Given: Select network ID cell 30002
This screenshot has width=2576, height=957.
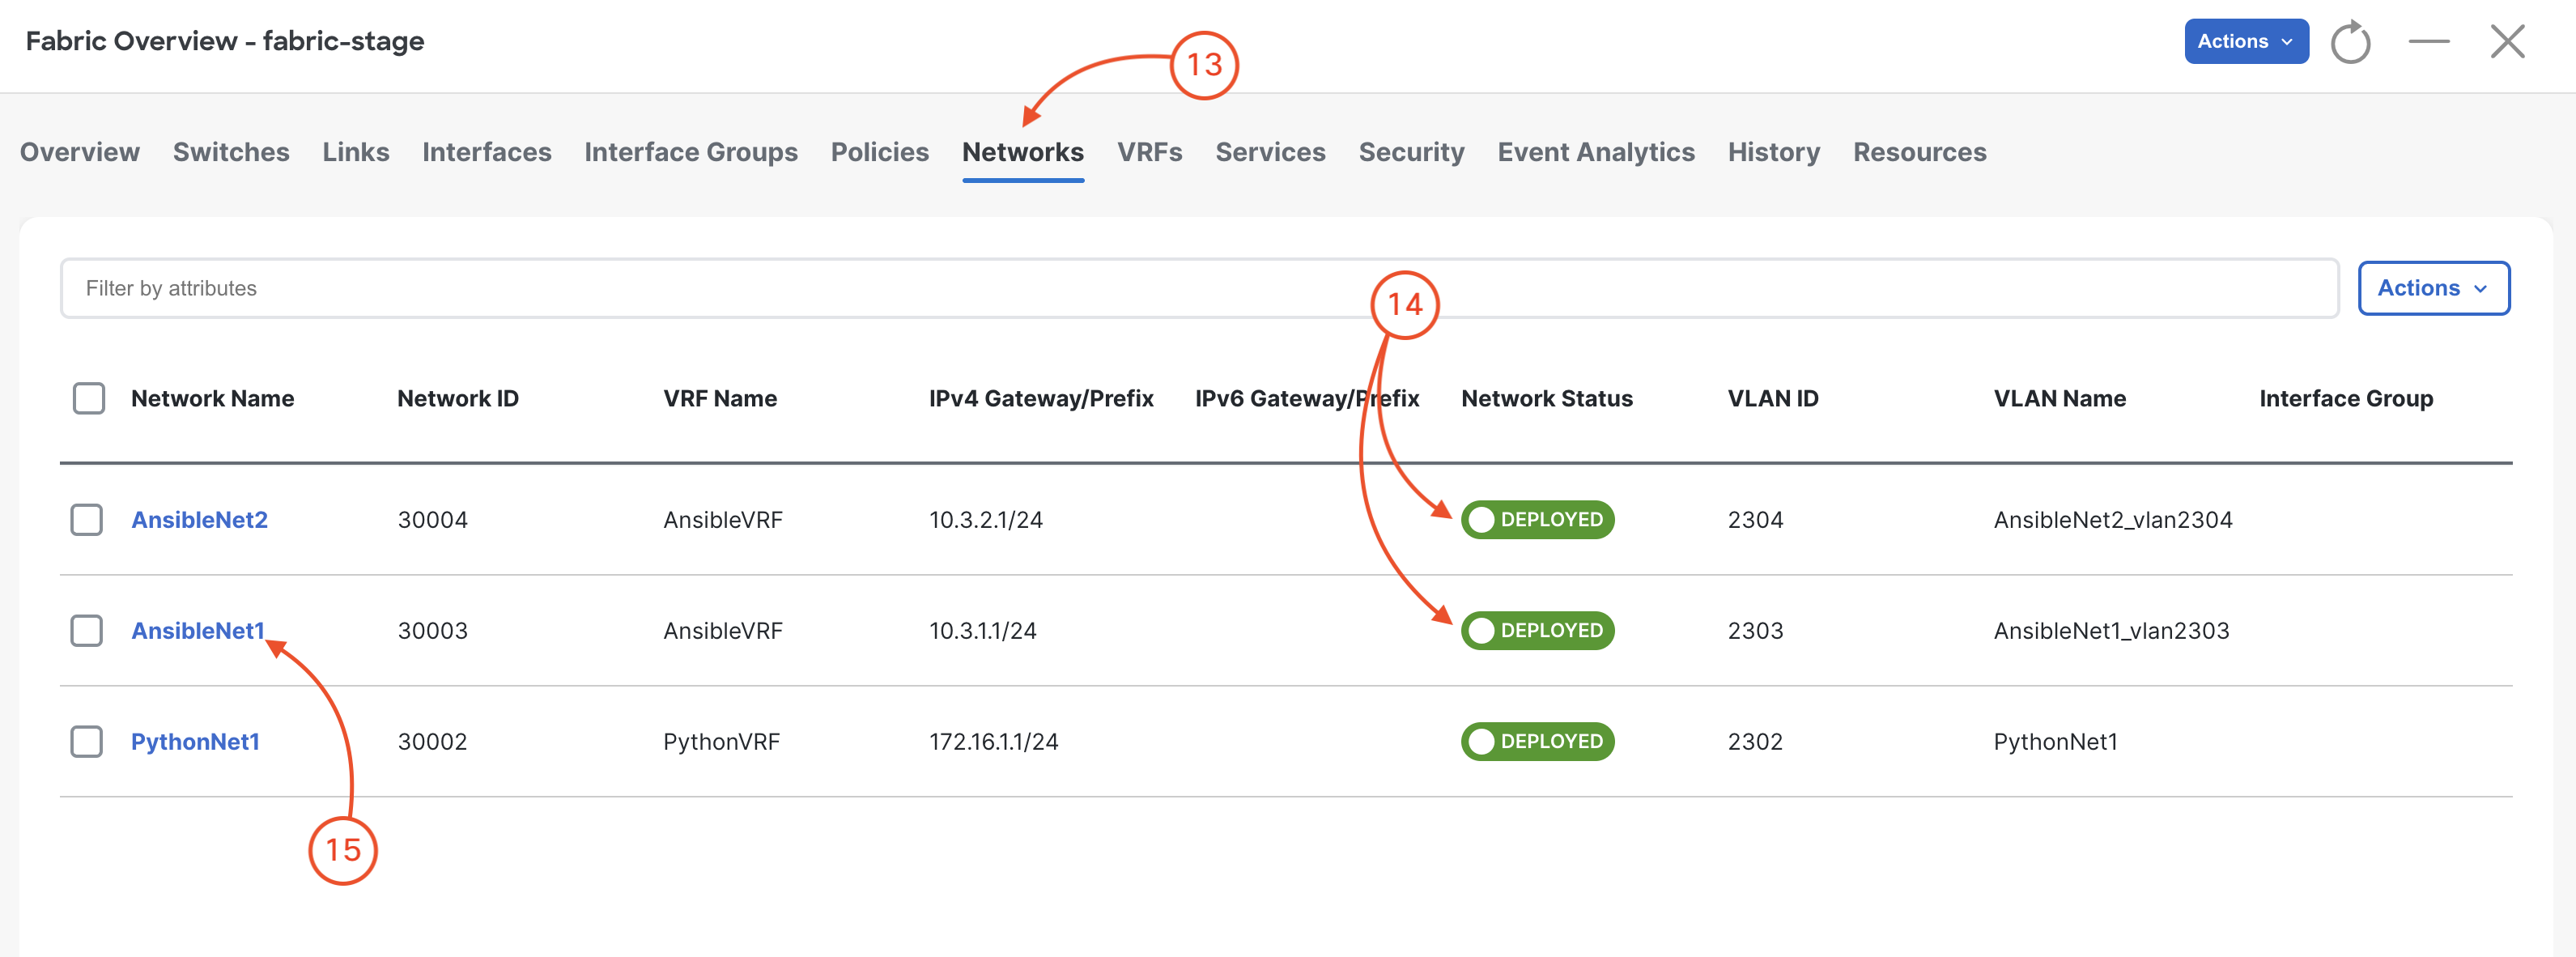Looking at the screenshot, I should point(433,742).
